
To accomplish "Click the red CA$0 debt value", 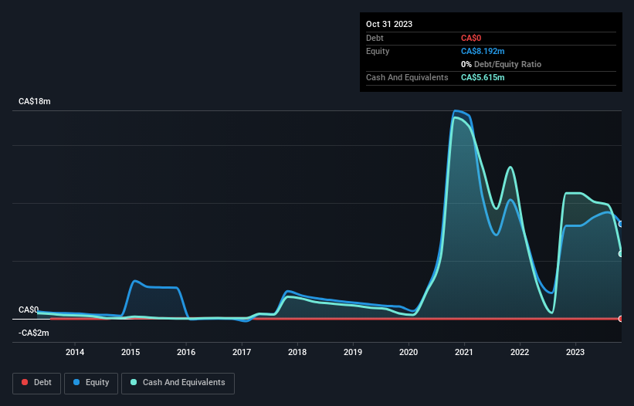I will coord(471,38).
